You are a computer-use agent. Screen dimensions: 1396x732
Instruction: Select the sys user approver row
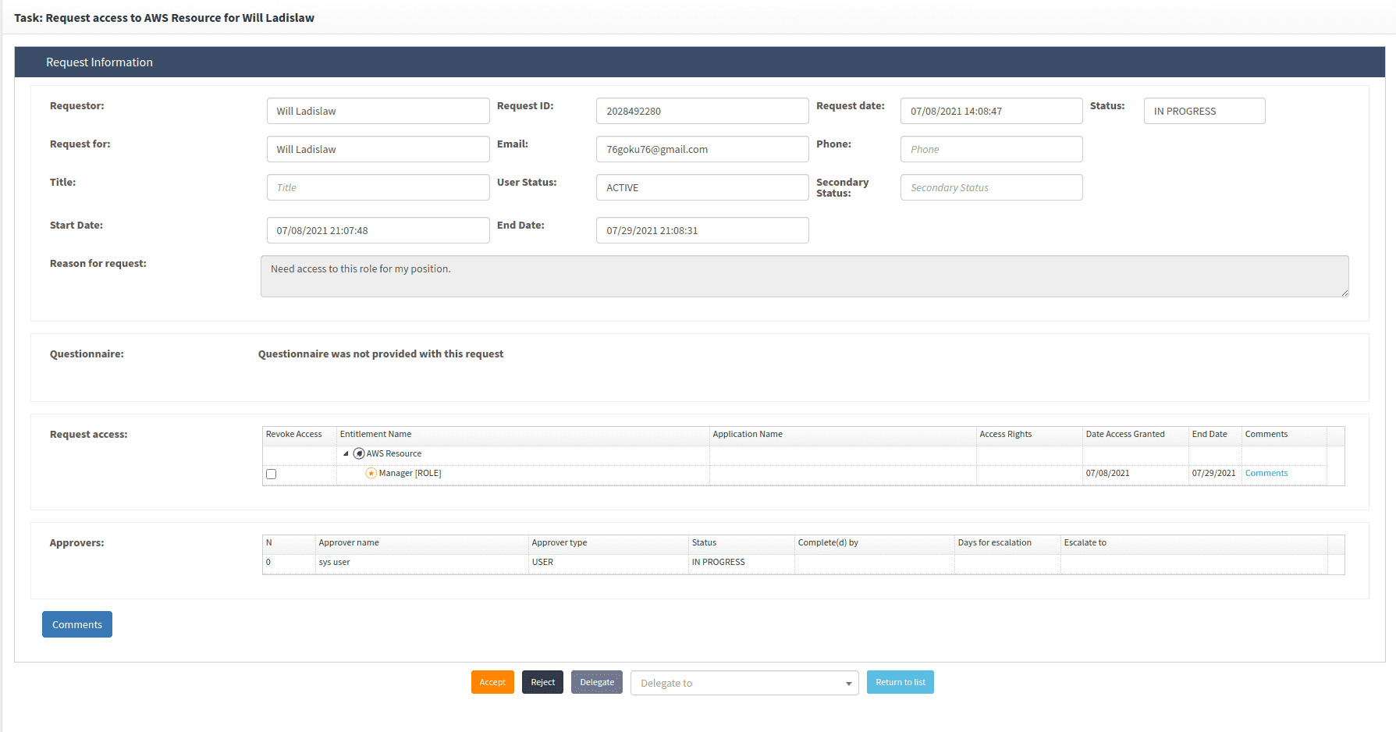tap(334, 563)
